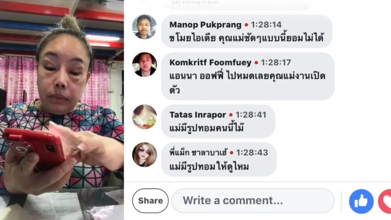The height and width of the screenshot is (220, 391).
Task: Open Komkritf Foomfuey's profile picture
Action: (144, 65)
